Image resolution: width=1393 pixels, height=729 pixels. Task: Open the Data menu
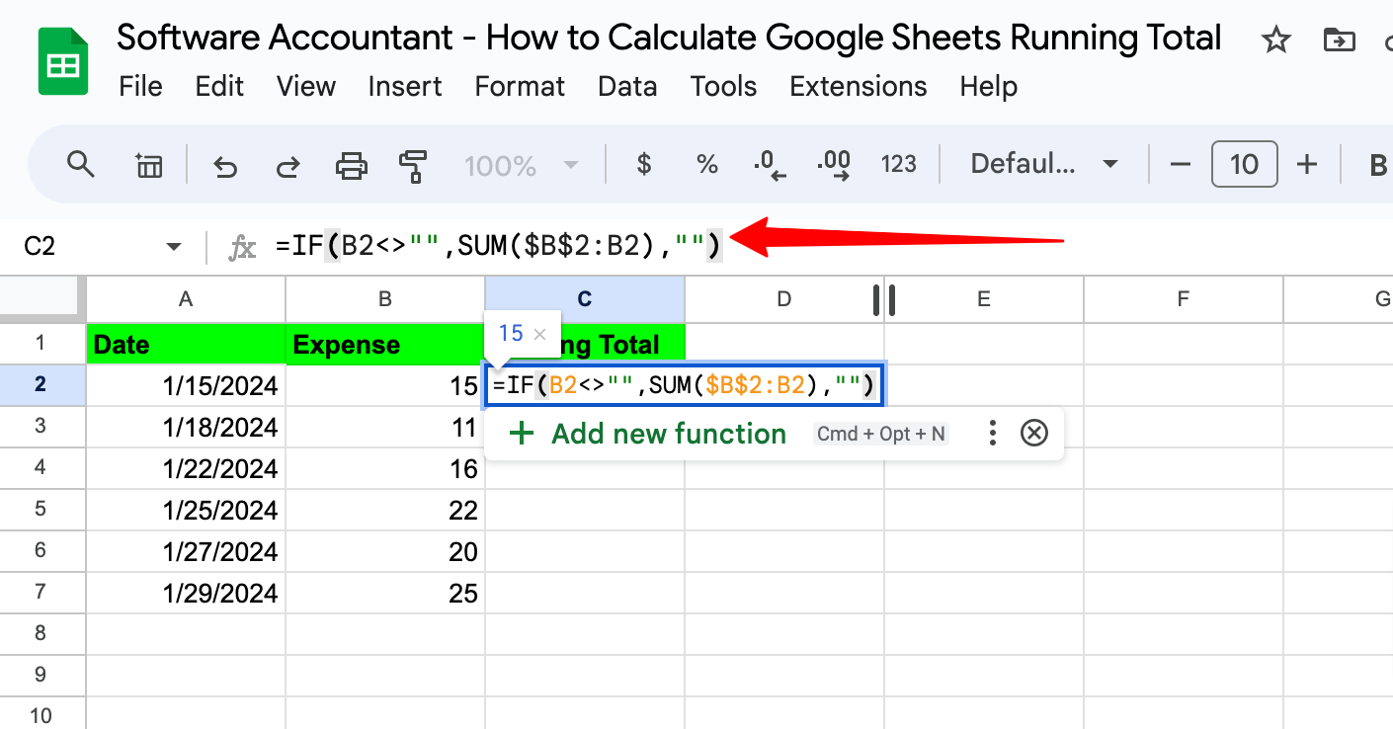[x=627, y=87]
